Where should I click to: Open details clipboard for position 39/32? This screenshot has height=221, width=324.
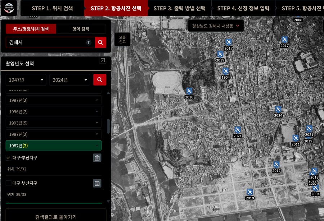pos(97,158)
